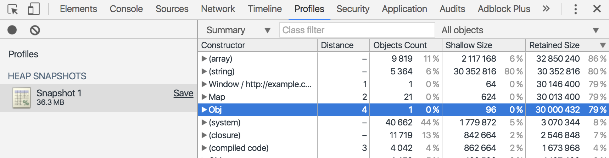This screenshot has width=609, height=158.
Task: Expand the (array) constructor row
Action: (204, 58)
